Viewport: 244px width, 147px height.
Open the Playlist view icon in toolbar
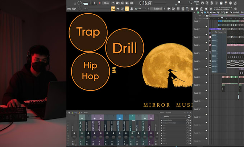pyautogui.click(x=169, y=9)
